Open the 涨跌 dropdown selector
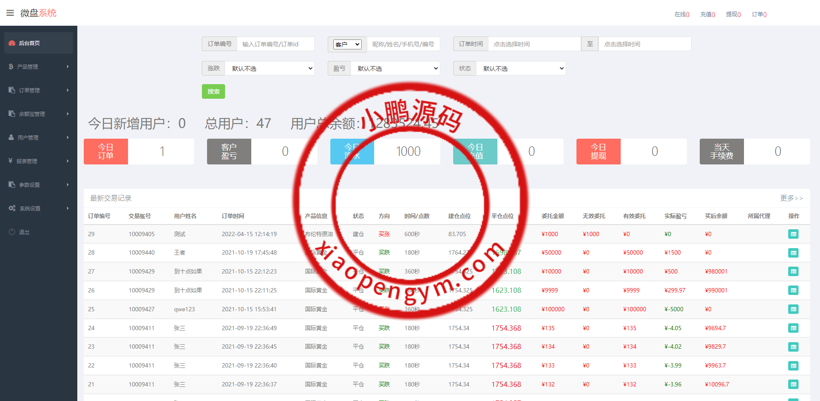This screenshot has width=820, height=401. click(270, 68)
